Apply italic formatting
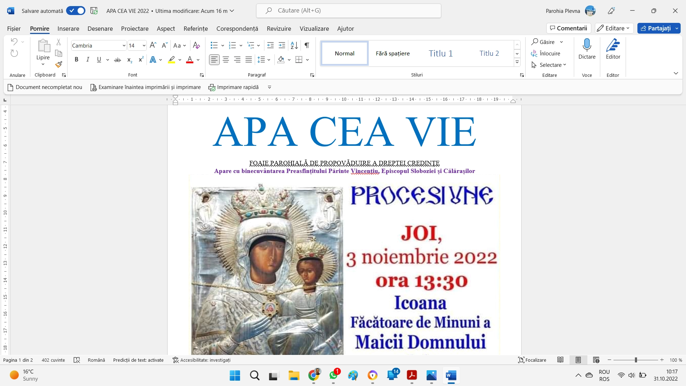The width and height of the screenshot is (686, 386). point(88,60)
